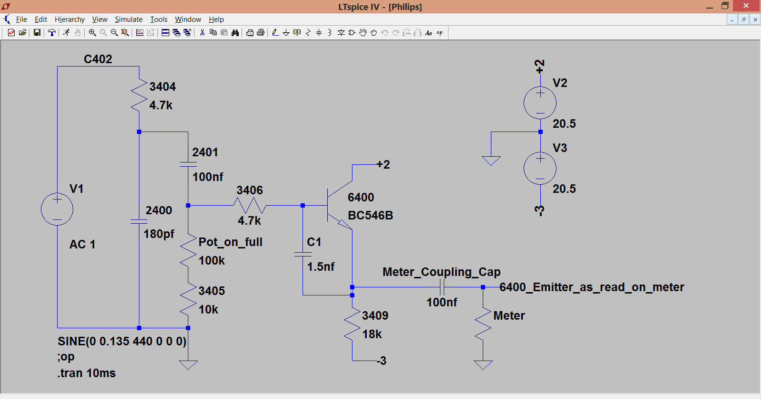Print the schematic with the printer icon
The height and width of the screenshot is (399, 761).
coord(261,33)
